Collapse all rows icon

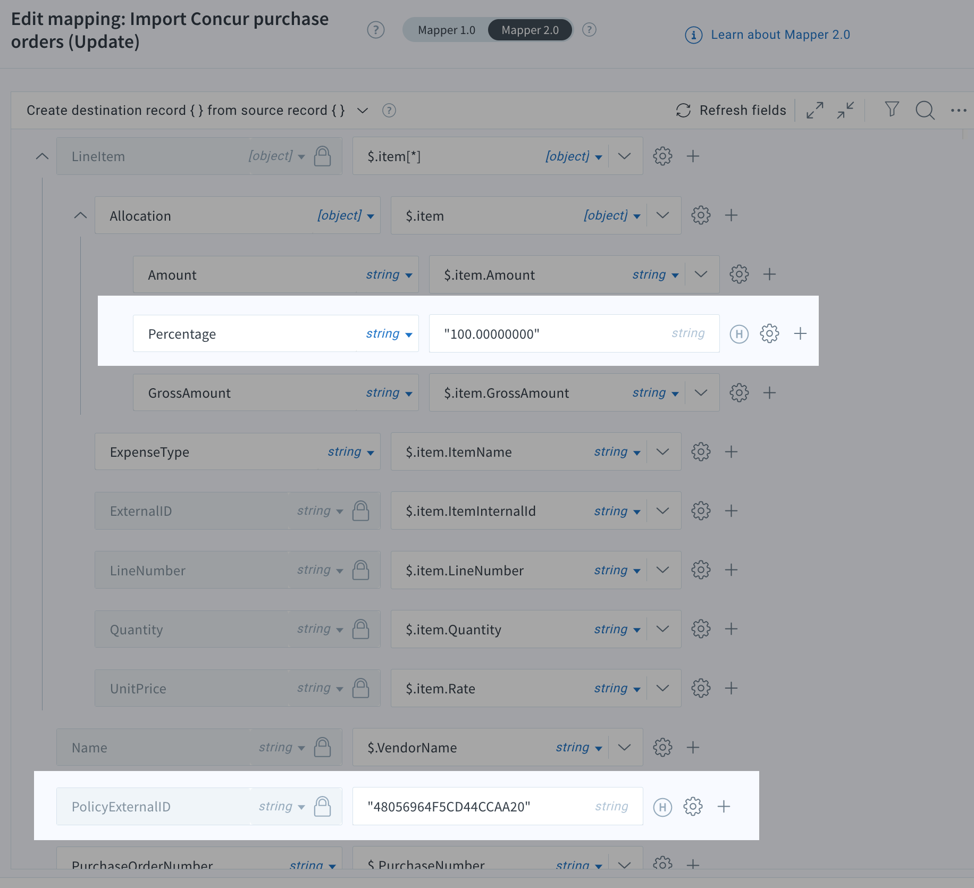(x=845, y=111)
